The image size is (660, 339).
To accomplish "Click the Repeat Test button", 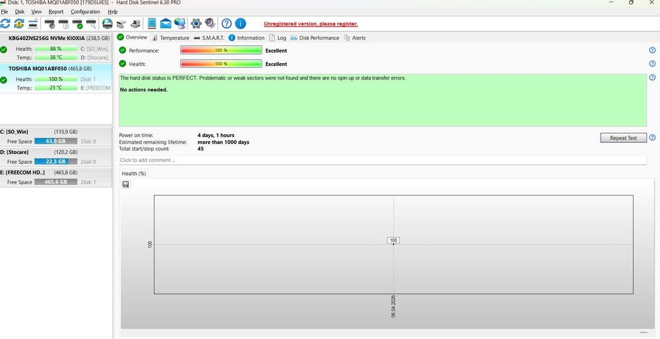I will click(x=624, y=138).
